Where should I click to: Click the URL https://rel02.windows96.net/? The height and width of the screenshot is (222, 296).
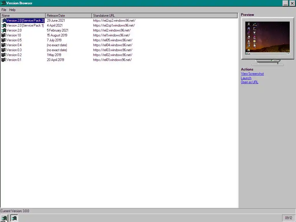[x=113, y=55]
